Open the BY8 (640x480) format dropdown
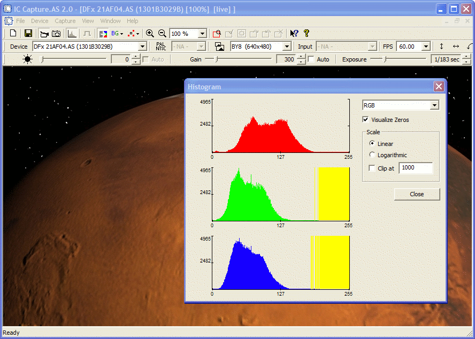Viewport: 475px width, 339px height. pos(287,47)
